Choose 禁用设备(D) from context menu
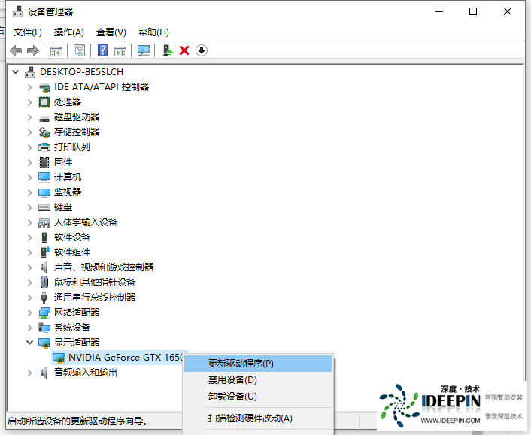The width and height of the screenshot is (531, 435). (258, 380)
